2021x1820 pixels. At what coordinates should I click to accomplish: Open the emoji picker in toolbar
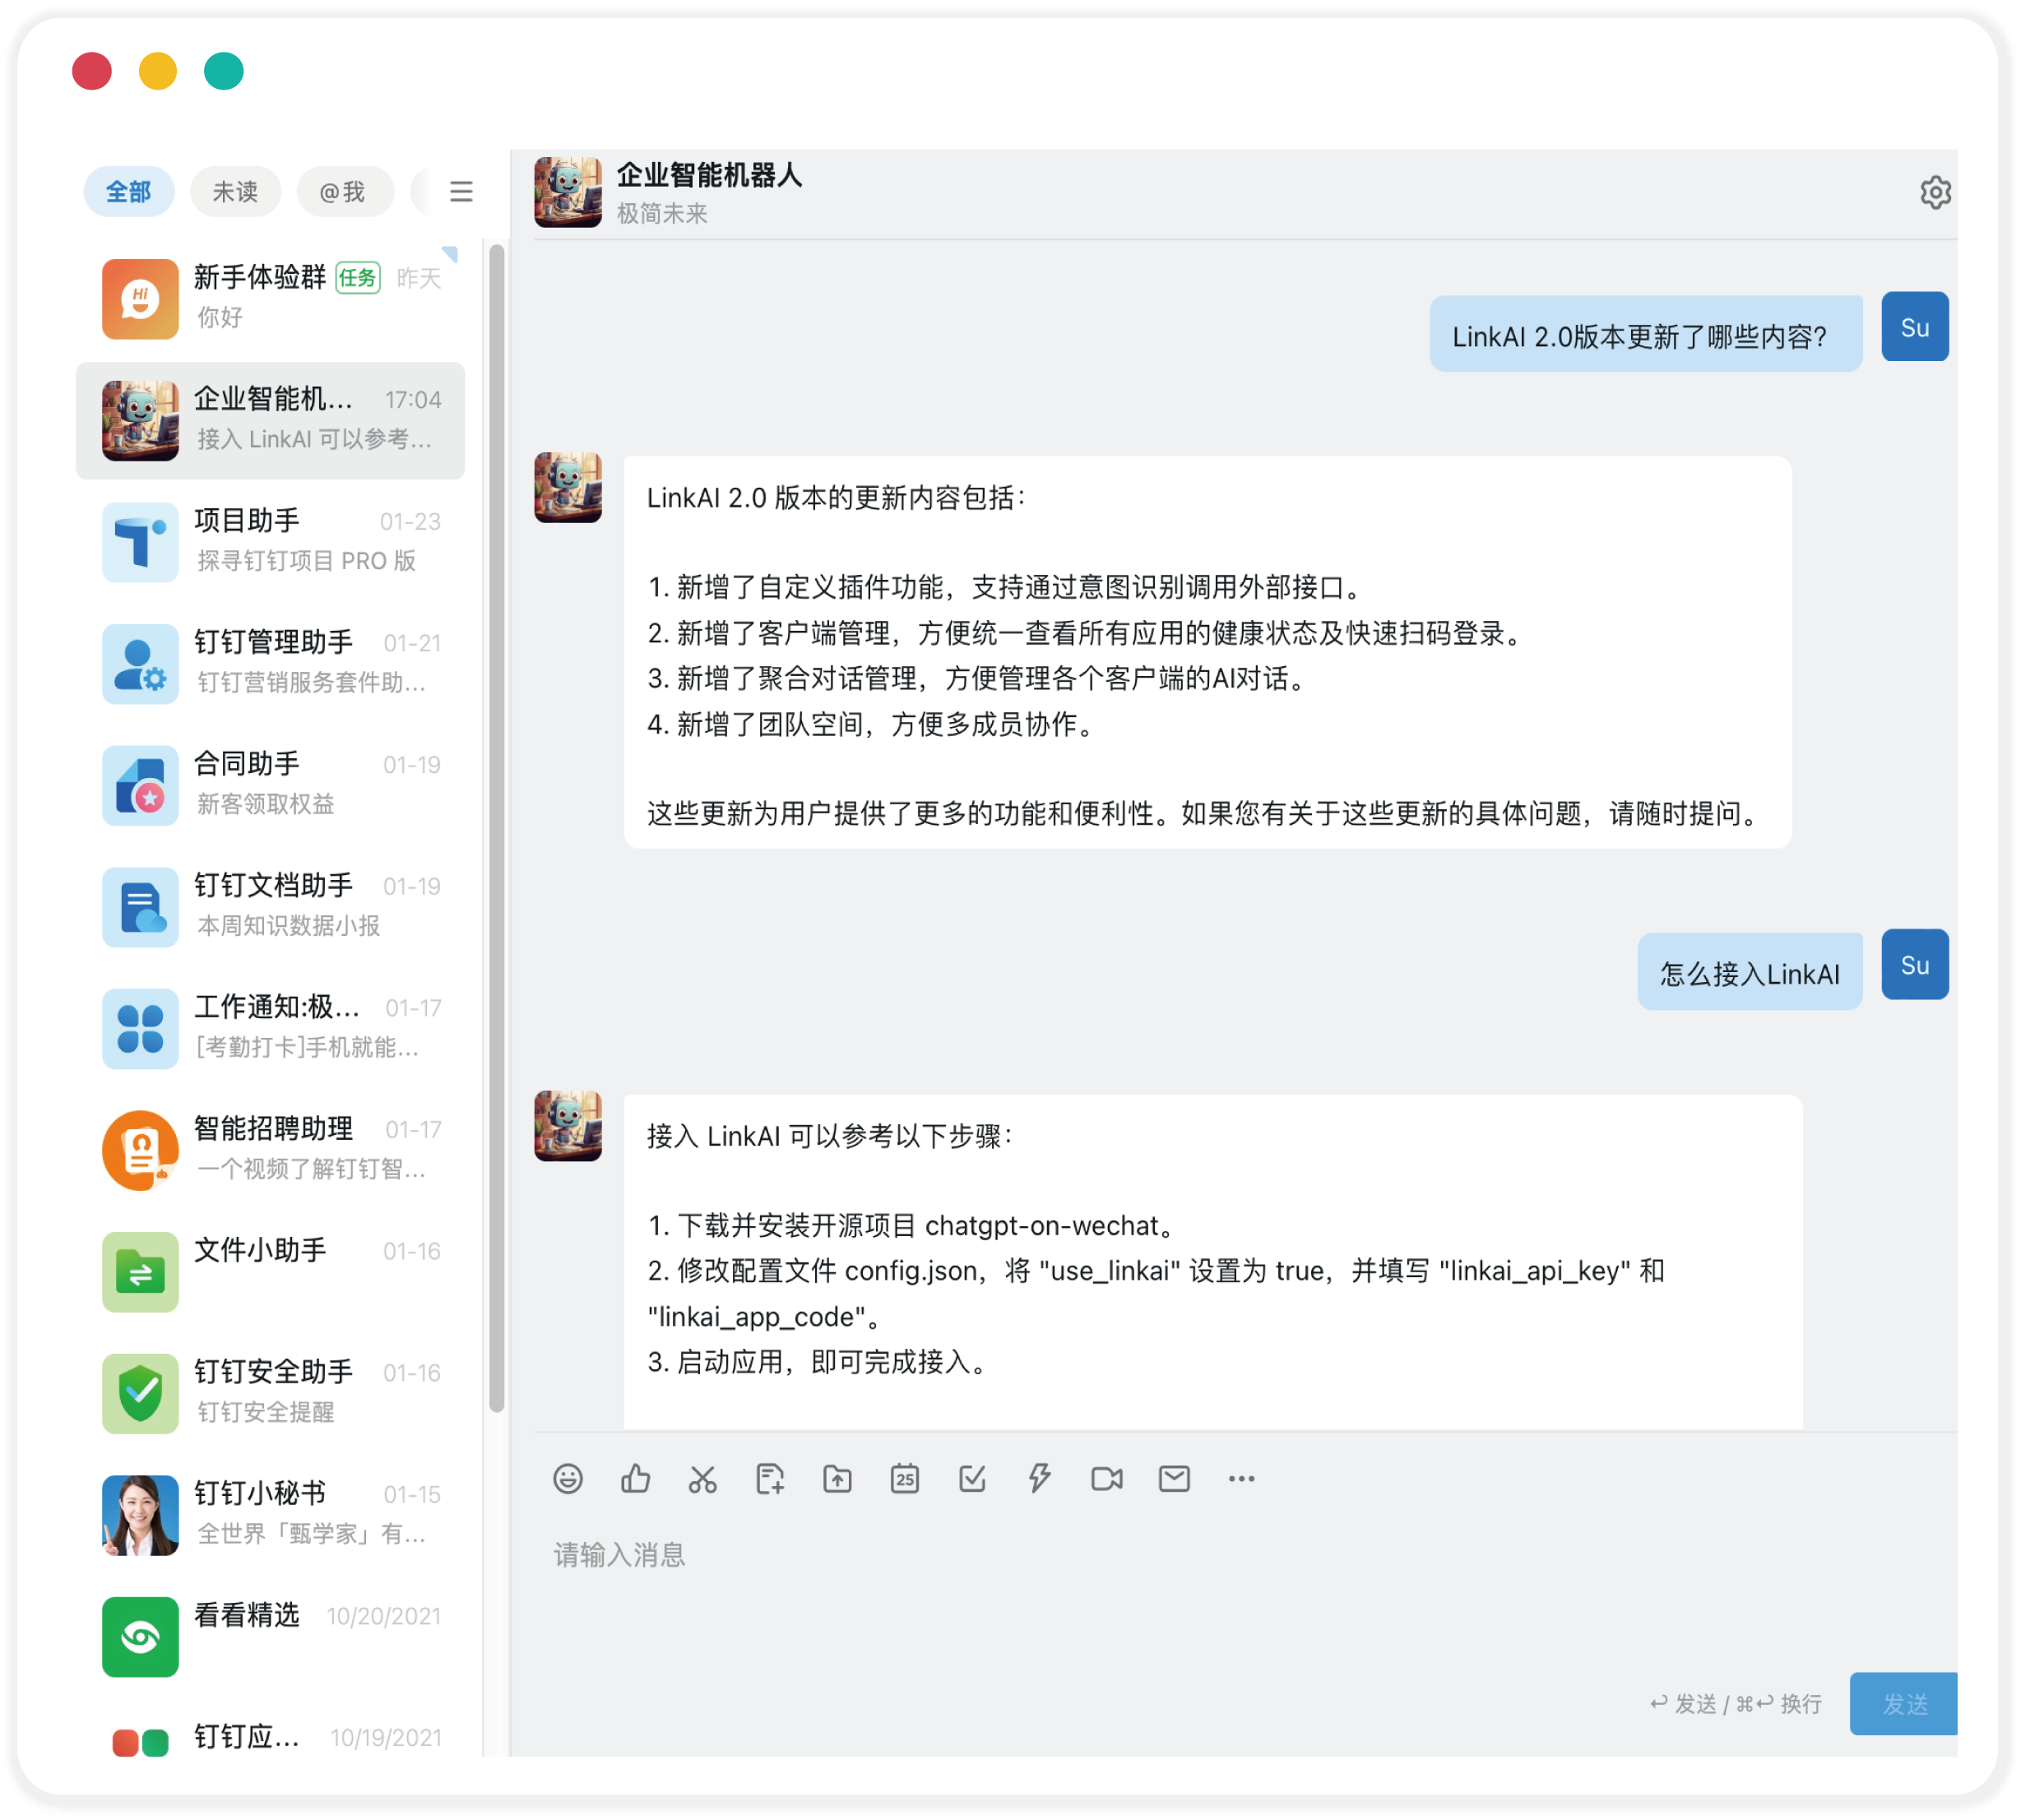coord(568,1478)
